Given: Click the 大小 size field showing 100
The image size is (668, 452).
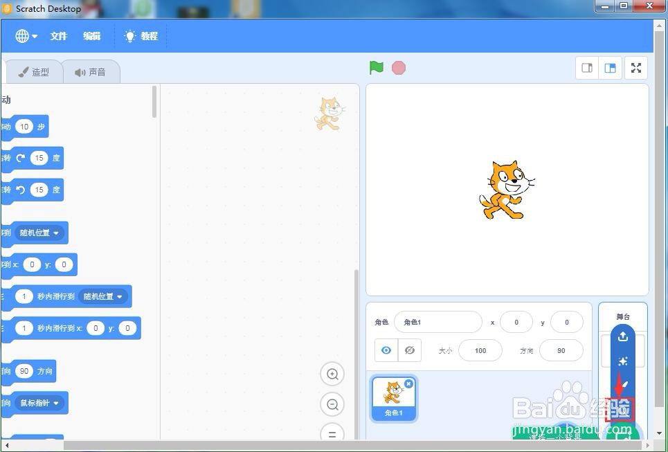Looking at the screenshot, I should 480,350.
